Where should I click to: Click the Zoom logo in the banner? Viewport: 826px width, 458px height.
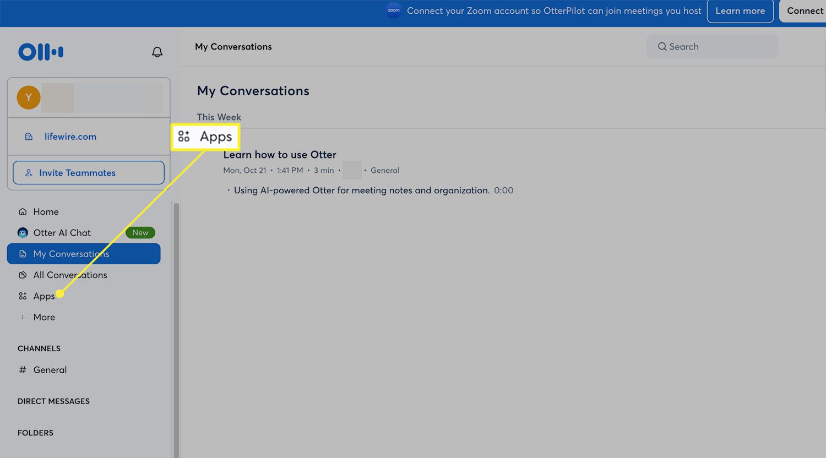pos(394,10)
